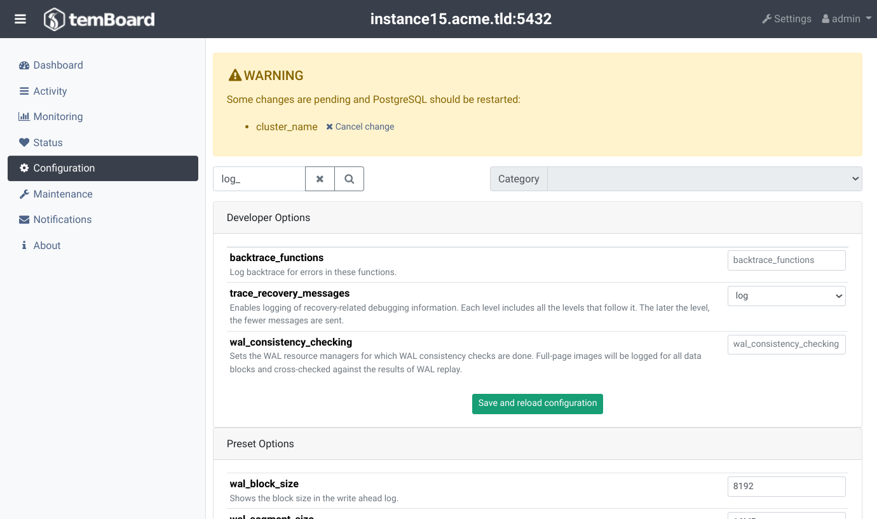This screenshot has width=877, height=519.
Task: Click the wal_block_size setting name
Action: 264,484
